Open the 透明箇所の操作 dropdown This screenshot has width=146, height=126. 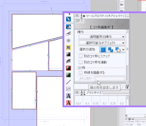(x=102, y=37)
